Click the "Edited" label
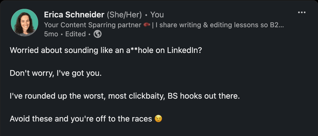 [75, 34]
